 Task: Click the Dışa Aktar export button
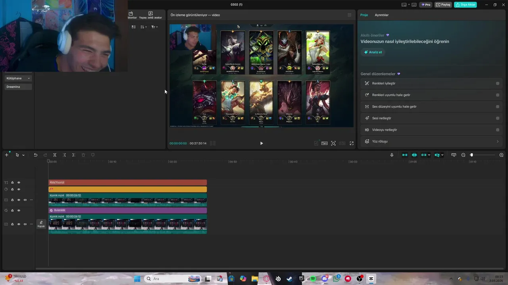[465, 5]
